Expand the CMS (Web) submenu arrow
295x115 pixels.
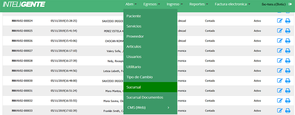click(x=168, y=108)
